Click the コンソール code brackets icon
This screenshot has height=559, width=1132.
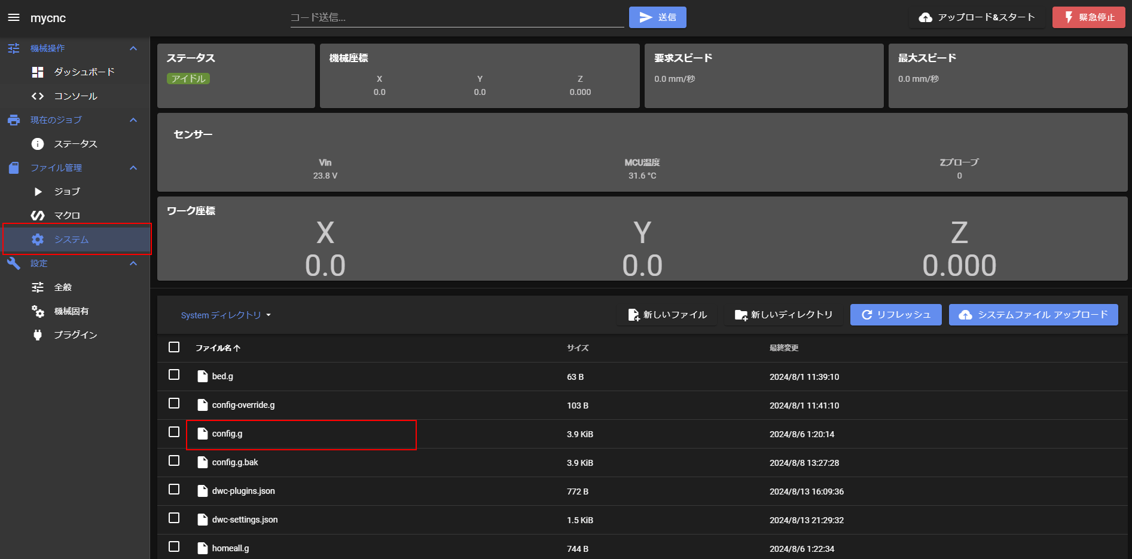[38, 96]
